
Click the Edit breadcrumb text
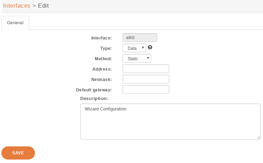tap(43, 6)
